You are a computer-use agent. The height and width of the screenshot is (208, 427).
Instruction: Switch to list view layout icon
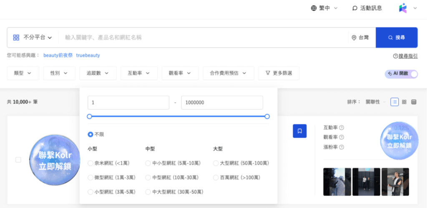(x=394, y=102)
